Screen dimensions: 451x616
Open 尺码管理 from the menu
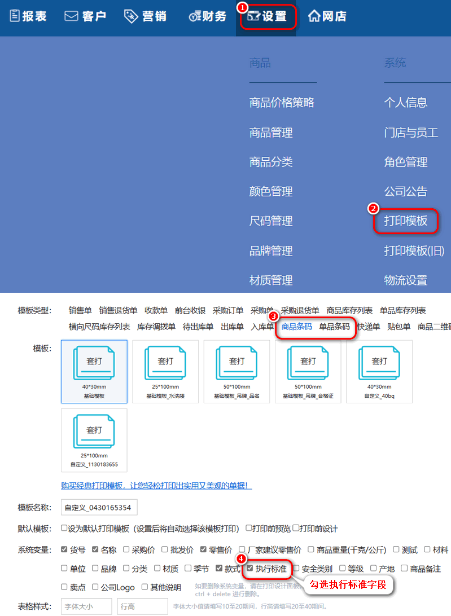point(270,221)
